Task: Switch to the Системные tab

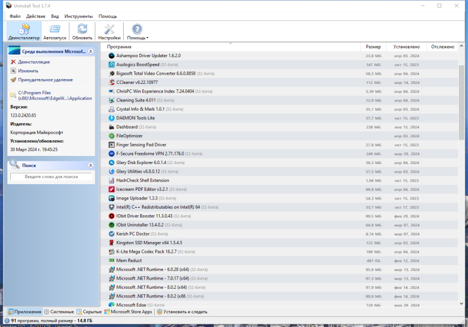Action: (59, 312)
